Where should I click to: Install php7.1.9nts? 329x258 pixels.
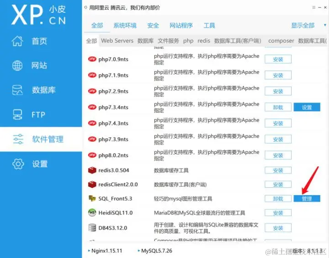coord(278,75)
